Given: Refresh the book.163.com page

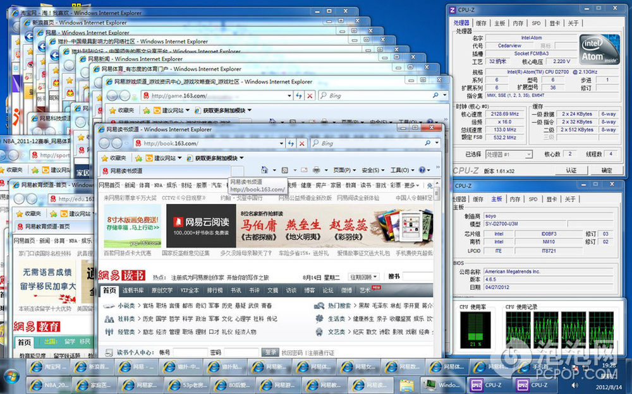Looking at the screenshot, I should pyautogui.click(x=291, y=143).
